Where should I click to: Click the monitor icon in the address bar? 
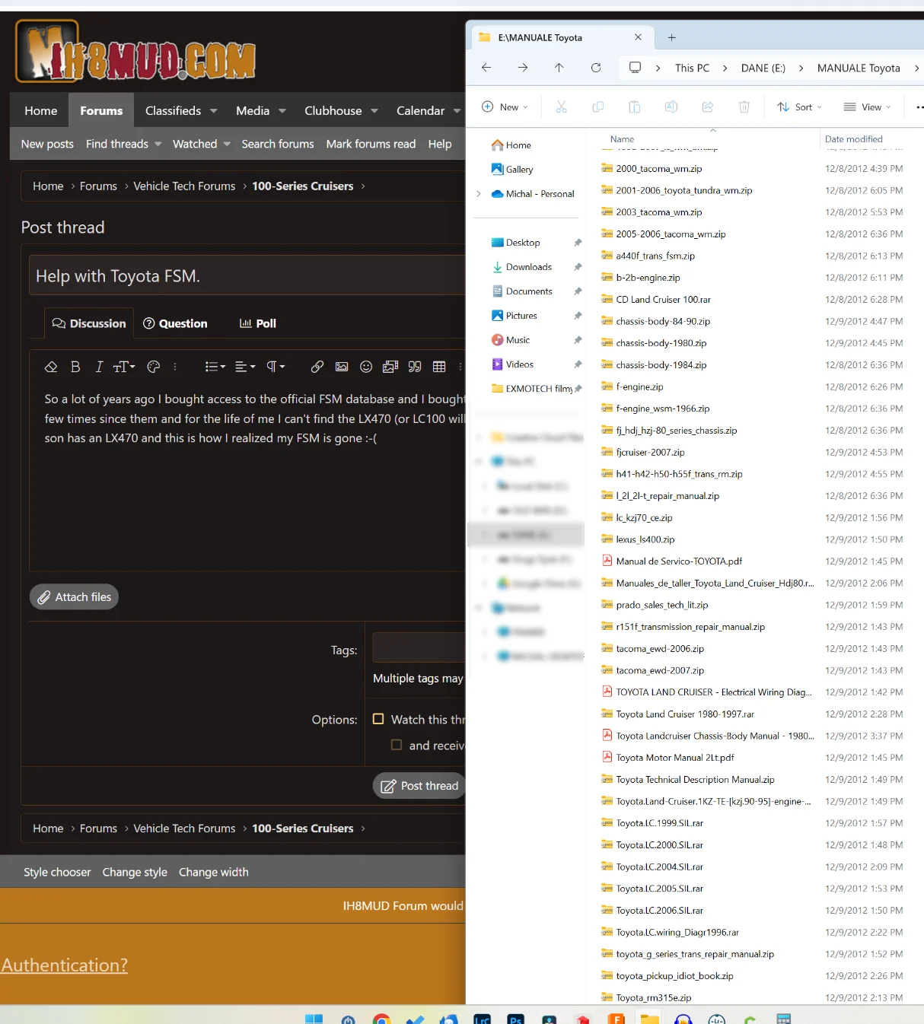pos(635,68)
